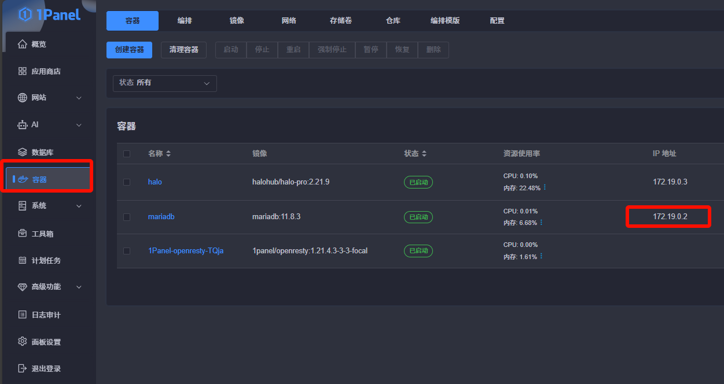Click the 面板设置 gear icon
The width and height of the screenshot is (724, 384).
click(23, 342)
